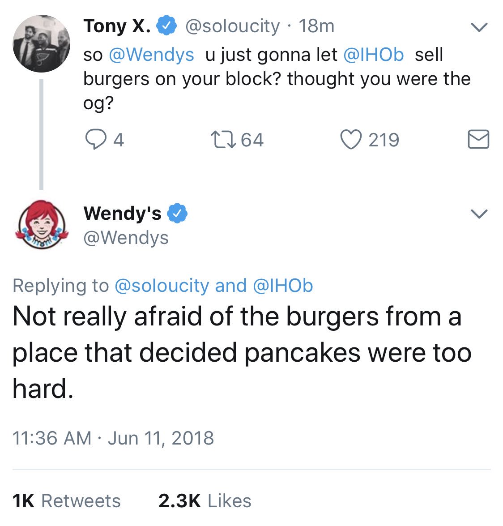Viewport: 503px width, 526px height.
Task: Click the @soloucity handle beside Tony X.
Action: (232, 26)
